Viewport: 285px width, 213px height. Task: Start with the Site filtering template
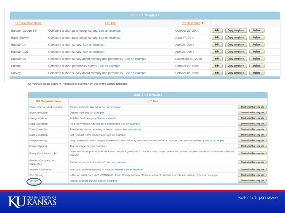(252, 175)
